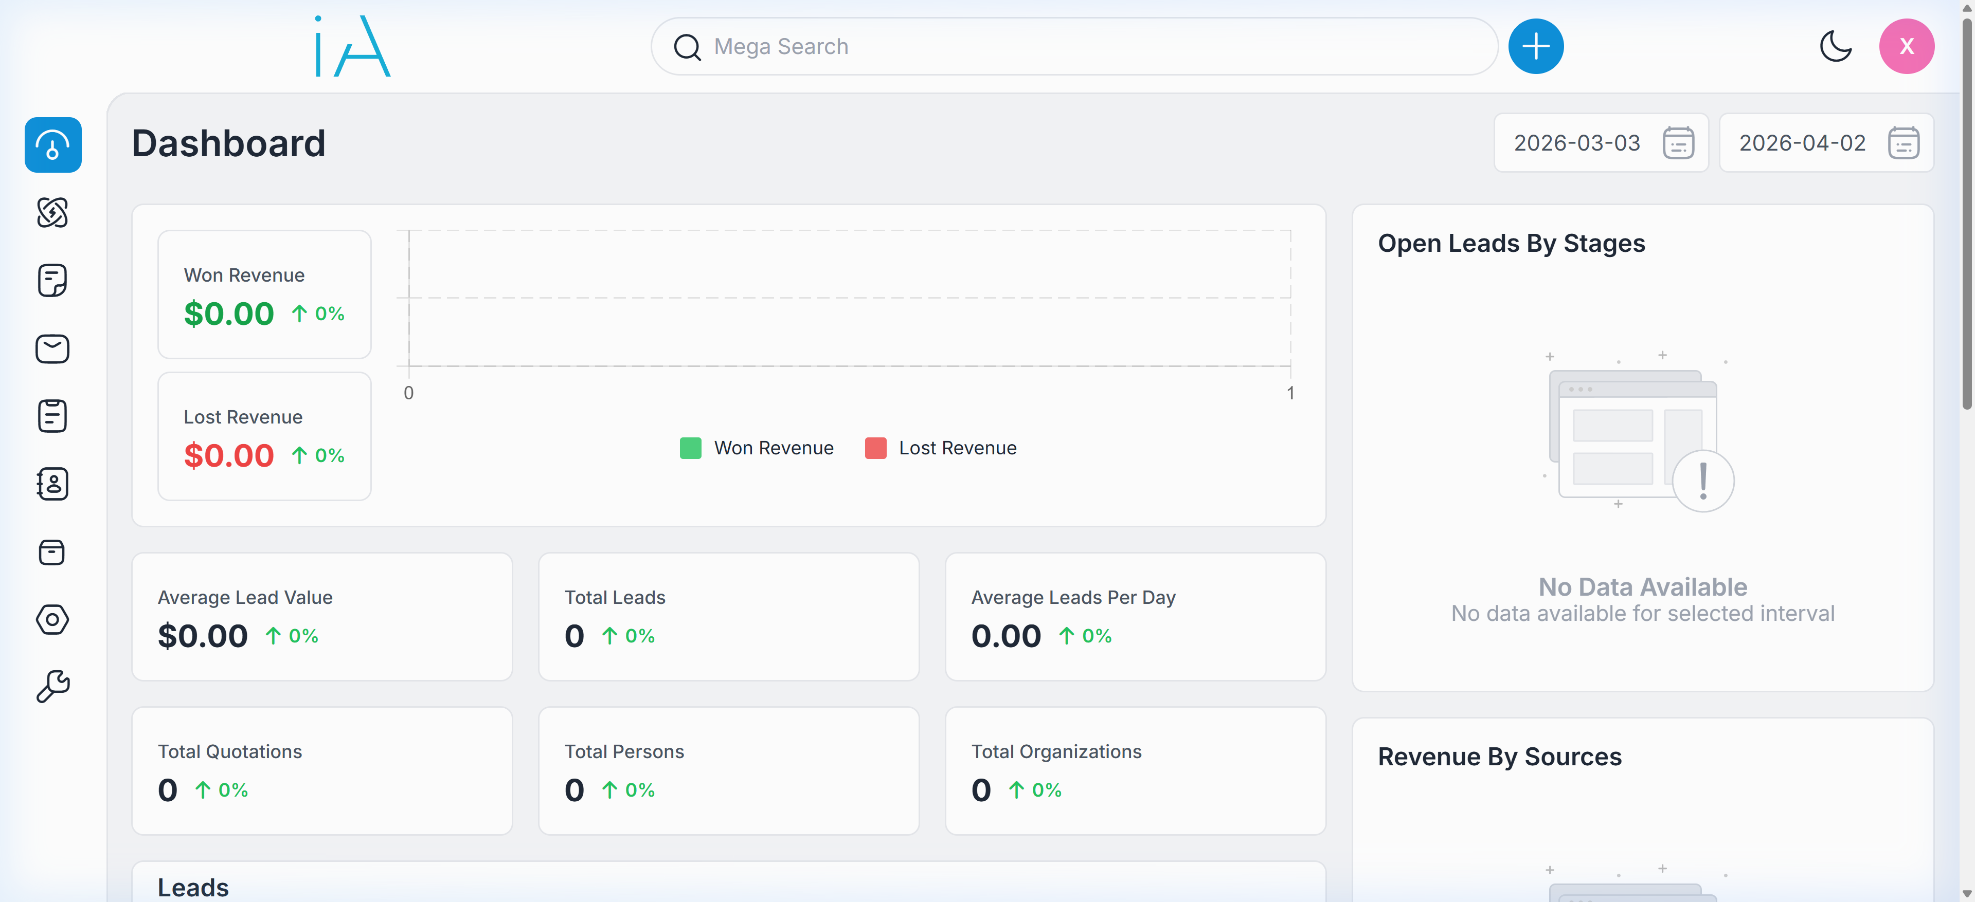This screenshot has height=902, width=1975.
Task: Open the Dashboard from the sidebar
Action: (52, 145)
